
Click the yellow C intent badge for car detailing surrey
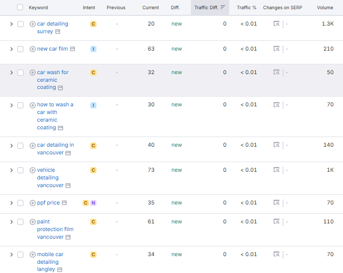(x=93, y=24)
